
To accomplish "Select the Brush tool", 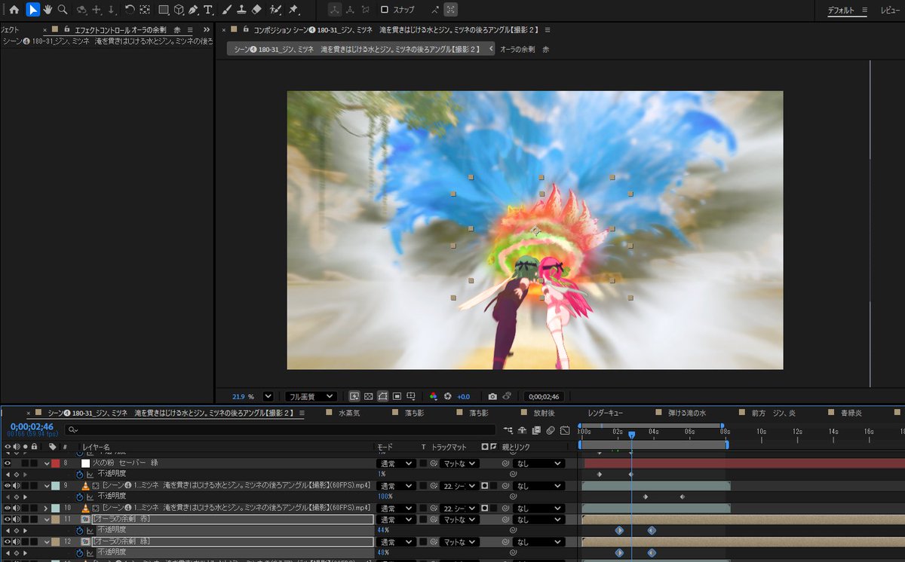I will [x=226, y=10].
